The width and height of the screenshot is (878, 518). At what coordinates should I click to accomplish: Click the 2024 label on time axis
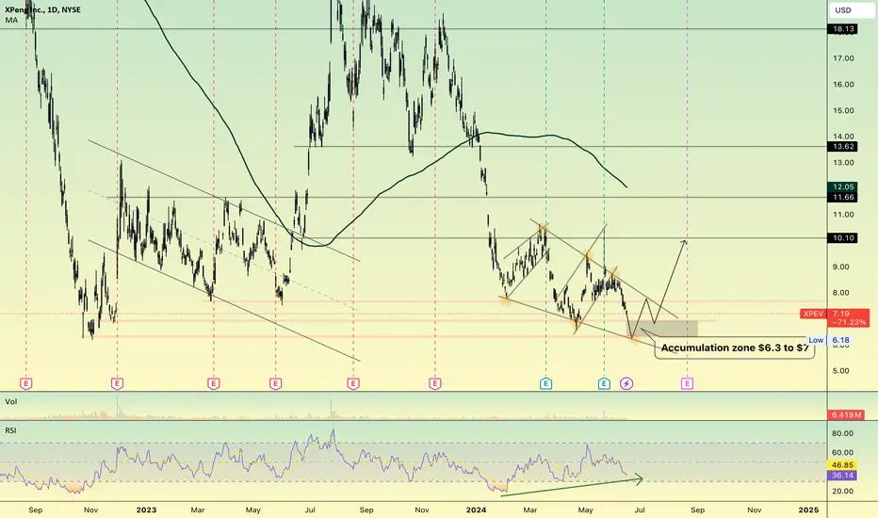[476, 510]
